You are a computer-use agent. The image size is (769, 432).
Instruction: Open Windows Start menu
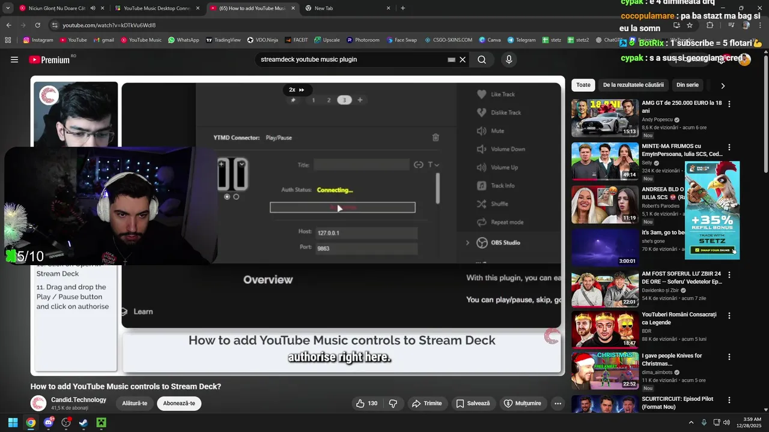coord(13,422)
